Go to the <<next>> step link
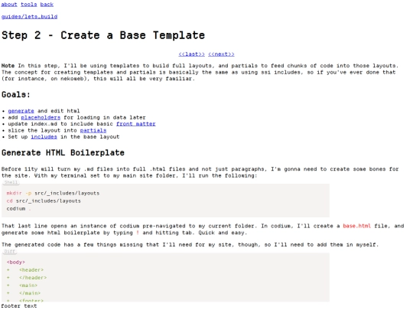The image size is (413, 310). pos(221,54)
